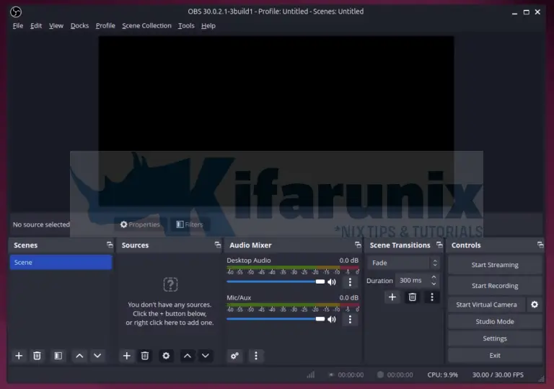This screenshot has width=554, height=389.
Task: Adjust Mic/Aux volume slider
Action: click(x=276, y=319)
